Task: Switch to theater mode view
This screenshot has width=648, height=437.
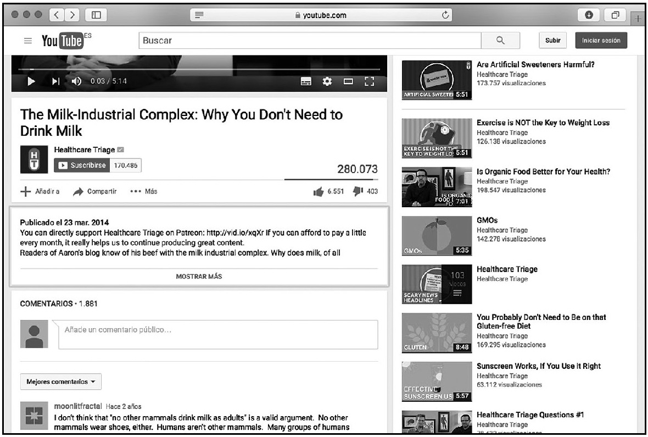Action: click(348, 81)
